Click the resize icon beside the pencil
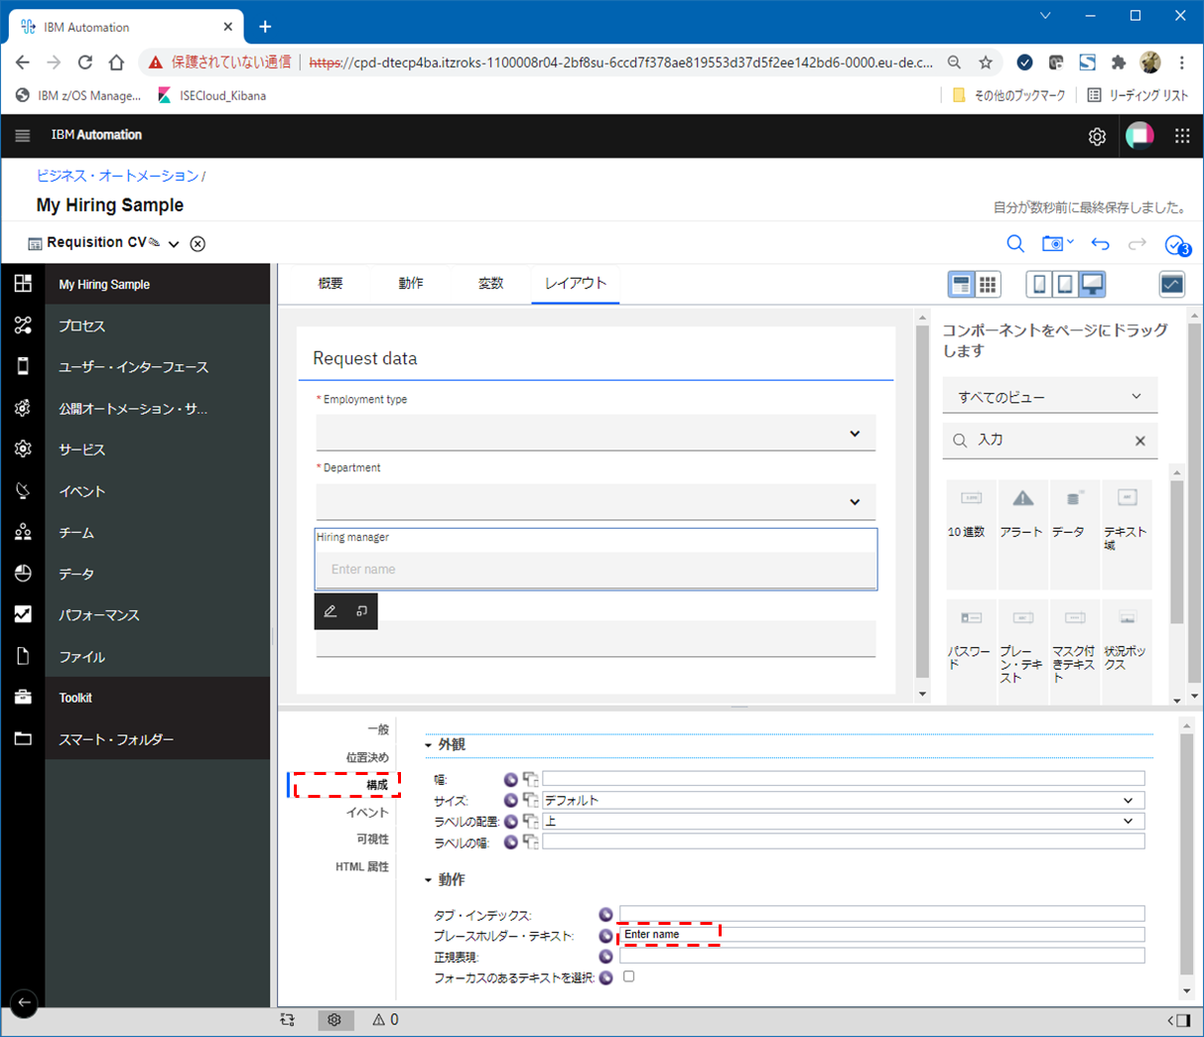Viewport: 1204px width, 1037px height. [362, 611]
